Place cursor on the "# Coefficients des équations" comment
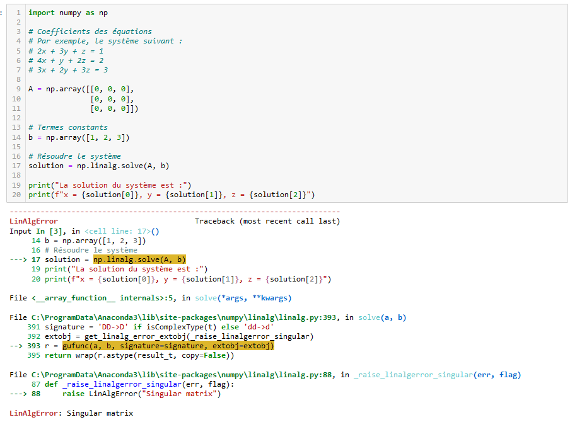This screenshot has height=427, width=570. click(x=90, y=31)
